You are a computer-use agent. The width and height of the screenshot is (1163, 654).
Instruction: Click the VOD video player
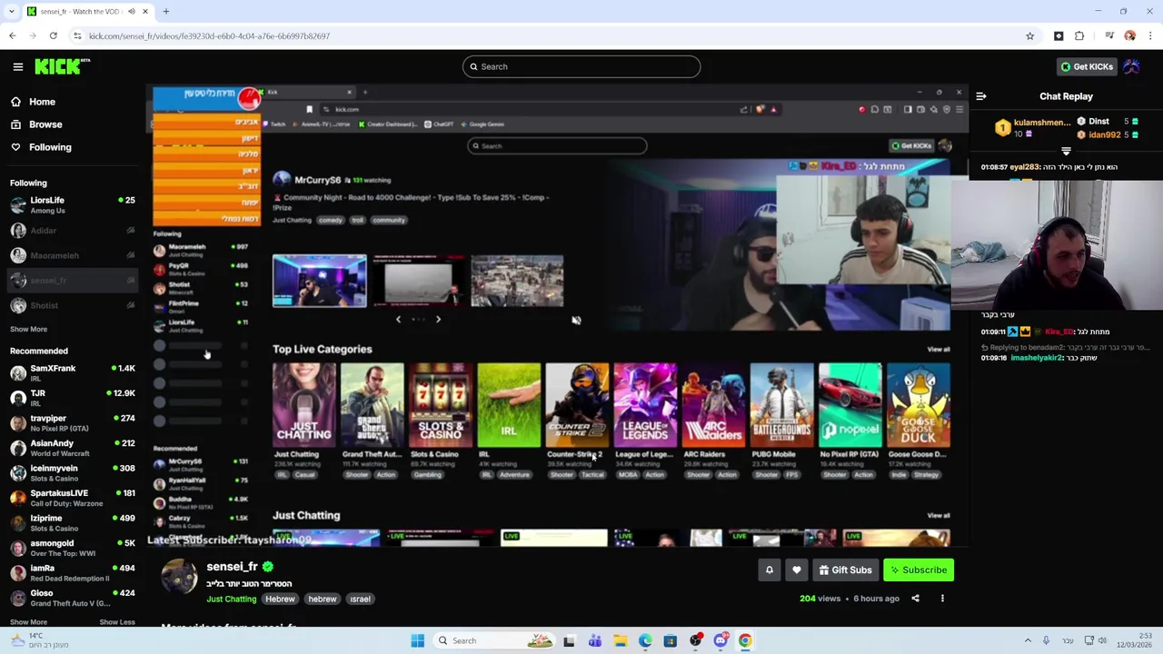click(x=558, y=316)
